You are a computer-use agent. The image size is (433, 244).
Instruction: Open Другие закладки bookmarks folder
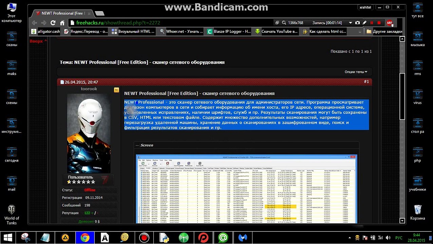(384, 32)
